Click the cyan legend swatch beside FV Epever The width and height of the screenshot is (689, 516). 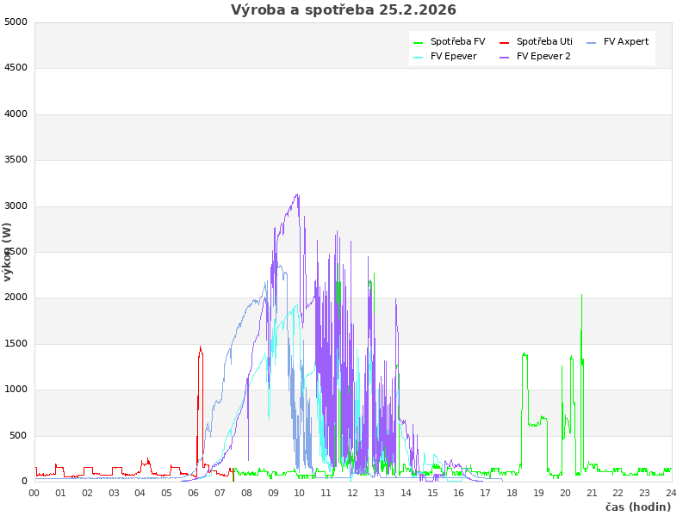(419, 58)
